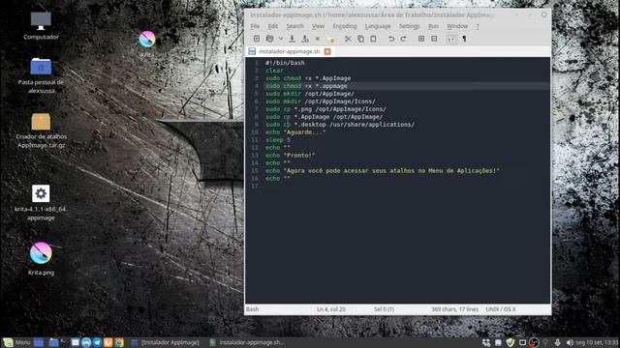The image size is (620, 348).
Task: Click the Save file toolbar icon
Action: [x=292, y=39]
